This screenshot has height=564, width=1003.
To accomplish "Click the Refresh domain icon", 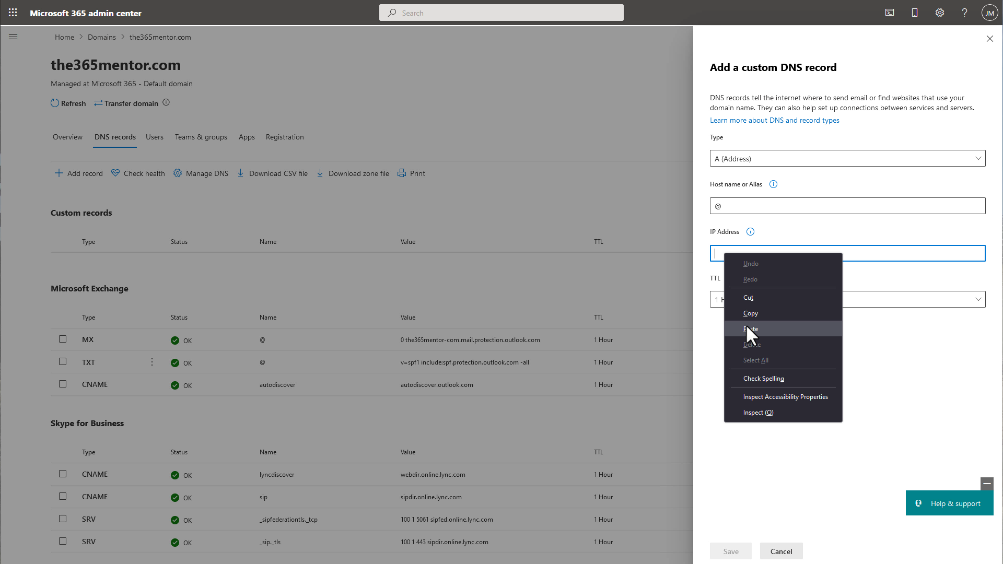I will click(55, 103).
